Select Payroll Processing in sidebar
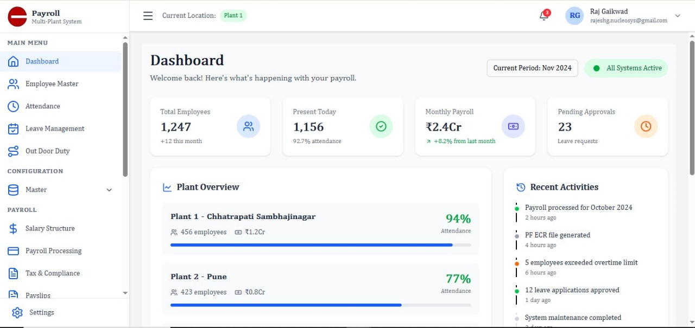Screen dimensions: 695x328 coord(53,251)
